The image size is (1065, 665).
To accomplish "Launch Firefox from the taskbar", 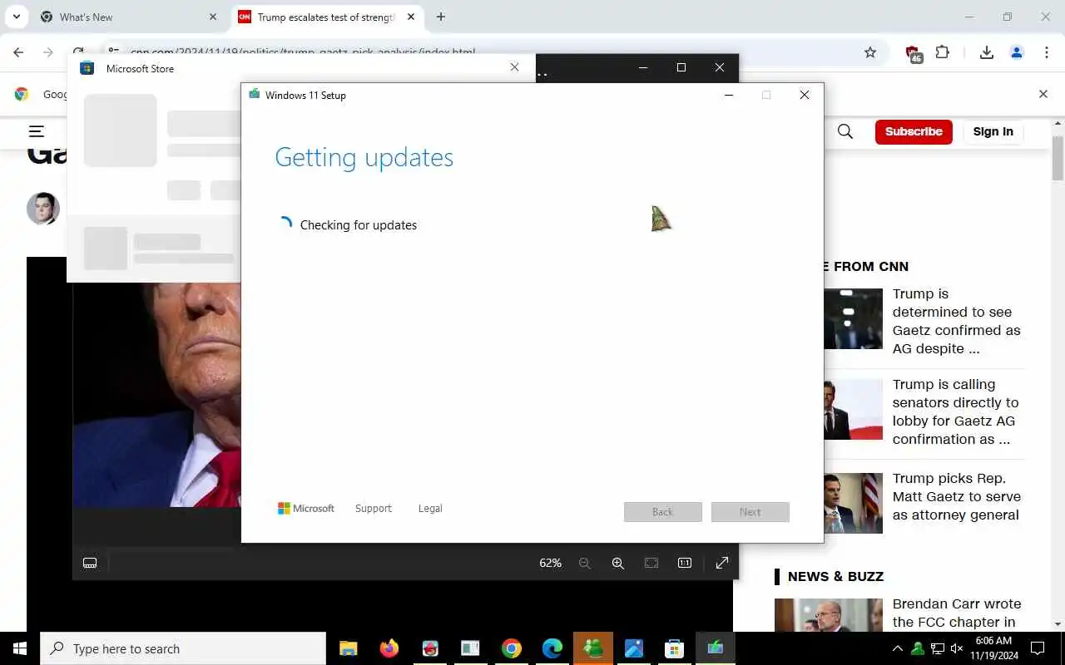I will [x=389, y=648].
